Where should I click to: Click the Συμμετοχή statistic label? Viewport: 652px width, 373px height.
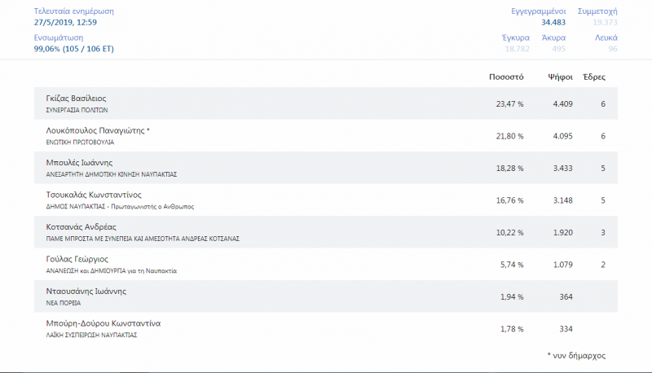(x=597, y=11)
